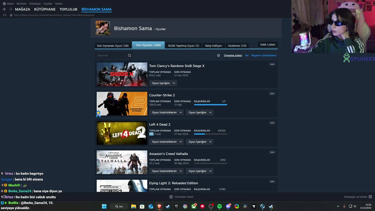375x211 pixels.
Task: Sort games by Oynama süresi
Action: coord(233,55)
